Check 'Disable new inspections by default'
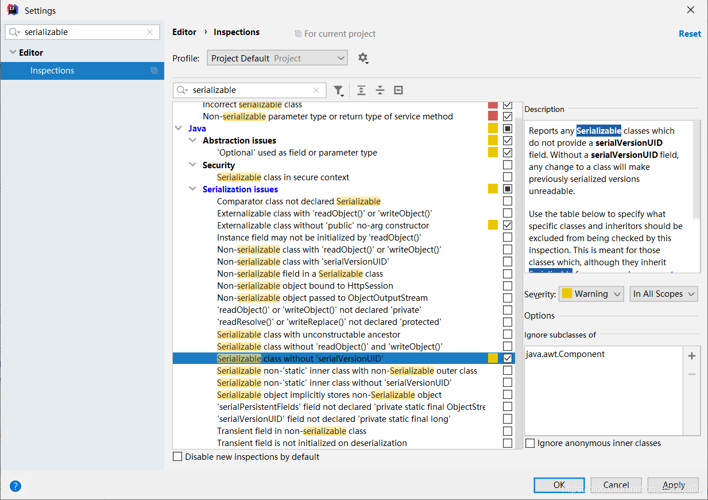 (177, 457)
